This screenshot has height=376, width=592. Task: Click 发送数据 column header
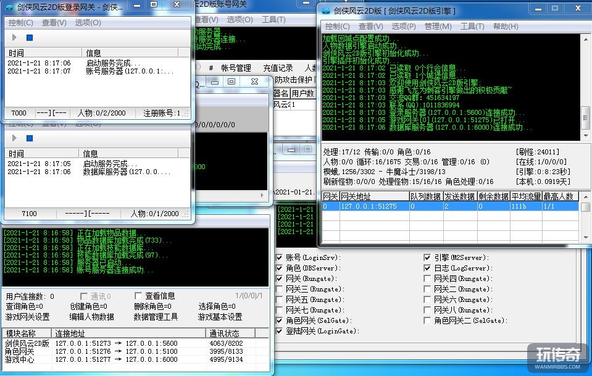[x=460, y=196]
